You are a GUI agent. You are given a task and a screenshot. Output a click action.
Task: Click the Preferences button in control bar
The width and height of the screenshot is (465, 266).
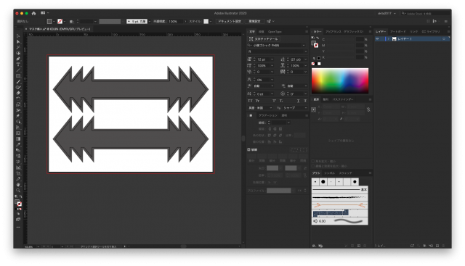[254, 21]
